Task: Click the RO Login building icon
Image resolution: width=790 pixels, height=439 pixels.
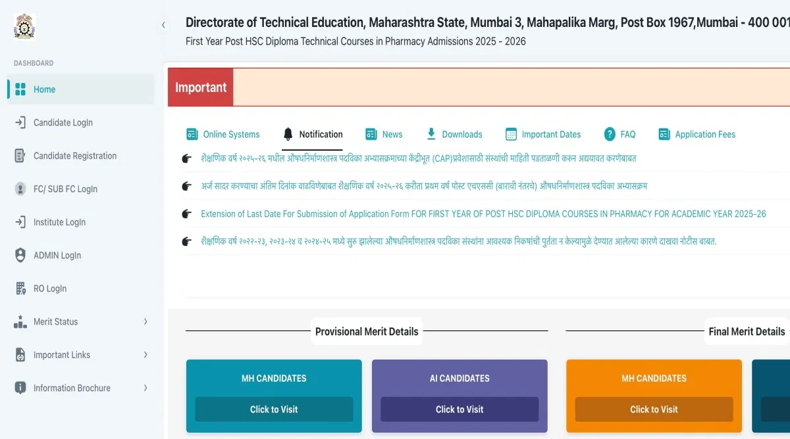Action: coord(20,288)
